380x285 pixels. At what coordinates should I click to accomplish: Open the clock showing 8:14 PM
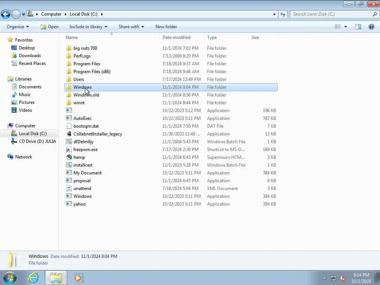361,278
